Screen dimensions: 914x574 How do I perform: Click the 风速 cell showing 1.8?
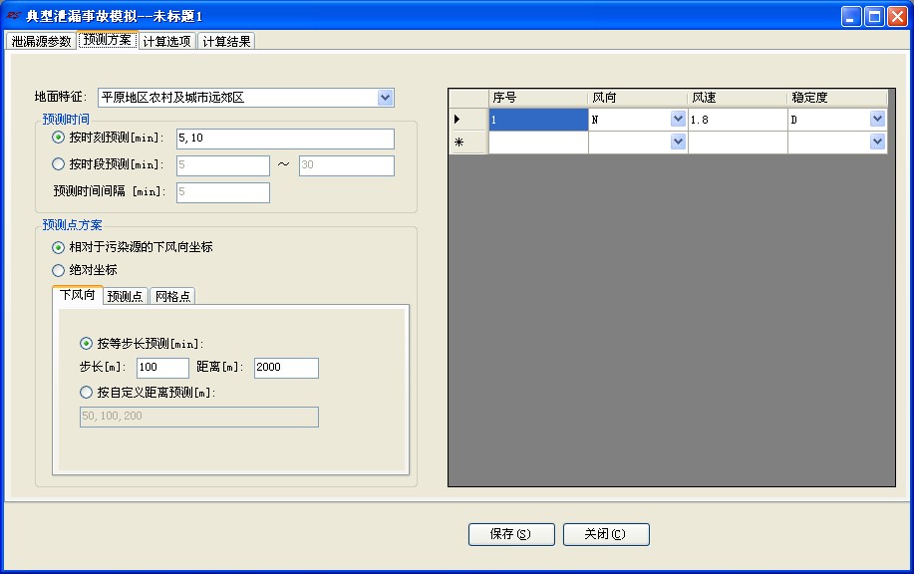pos(738,120)
